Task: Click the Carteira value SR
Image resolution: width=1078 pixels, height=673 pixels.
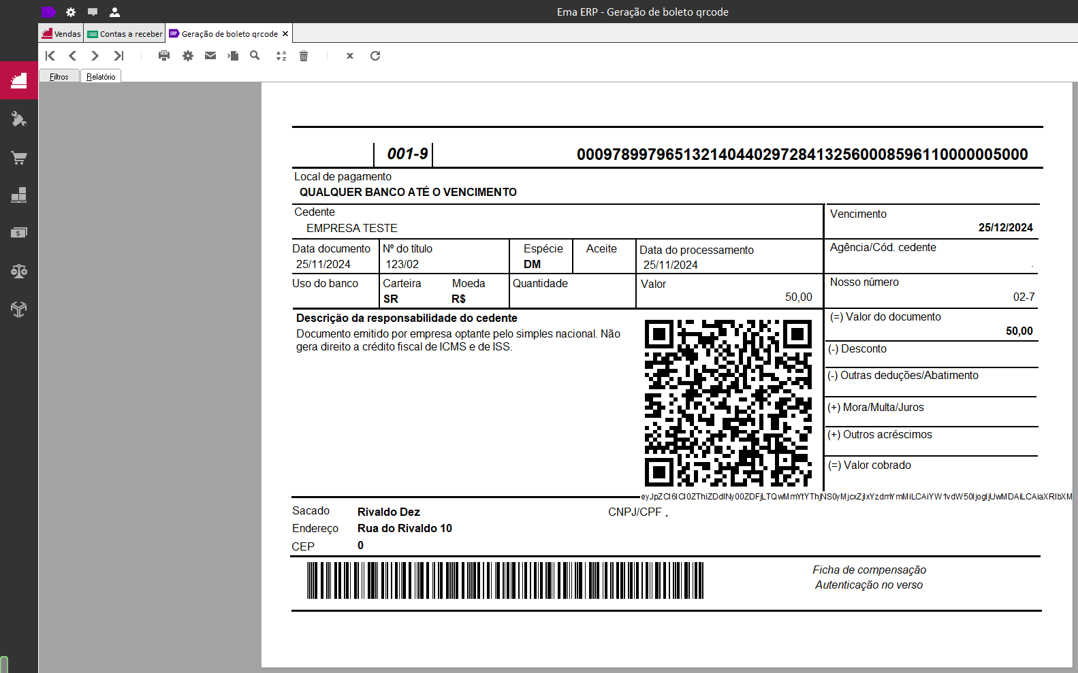Action: pos(390,299)
